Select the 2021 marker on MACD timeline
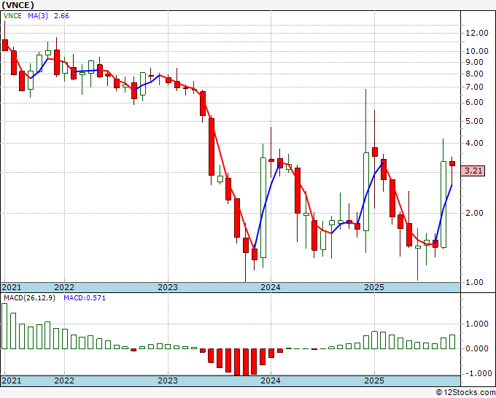The width and height of the screenshot is (496, 398). pos(12,381)
